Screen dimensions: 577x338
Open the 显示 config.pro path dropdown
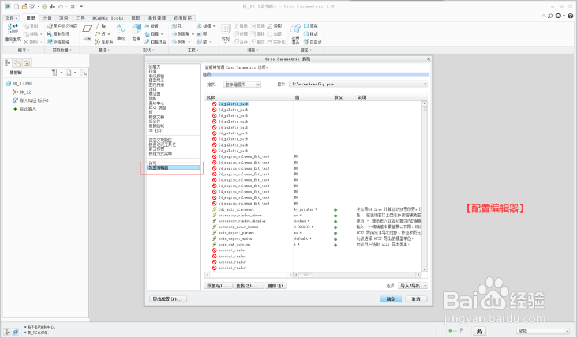tap(358, 84)
